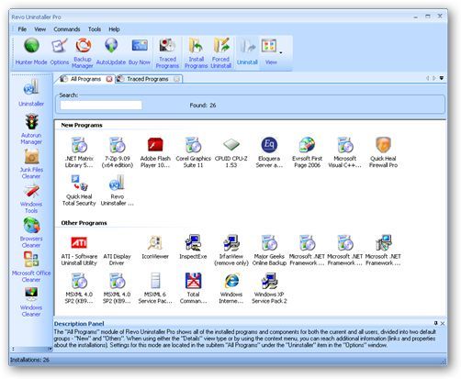Close the Description Panel
The width and height of the screenshot is (461, 379).
[x=443, y=323]
